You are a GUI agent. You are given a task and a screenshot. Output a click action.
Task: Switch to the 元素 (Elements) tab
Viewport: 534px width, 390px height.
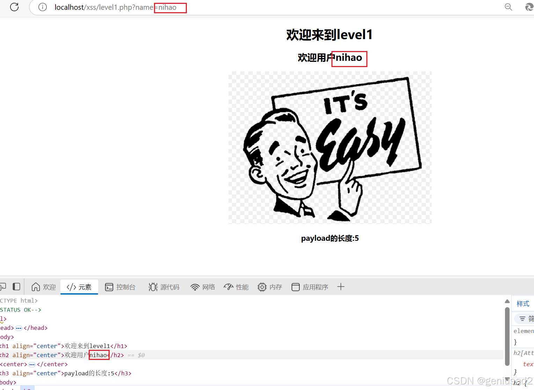click(x=79, y=287)
